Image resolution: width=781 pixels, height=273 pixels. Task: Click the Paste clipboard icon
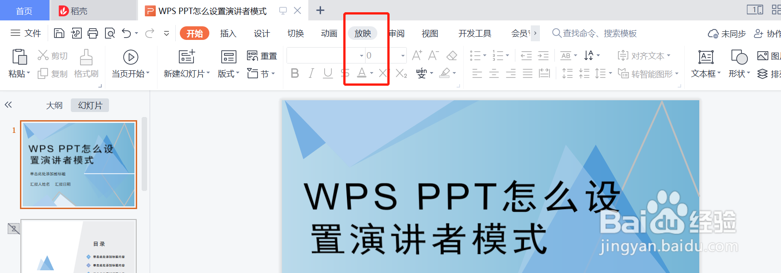[19, 57]
